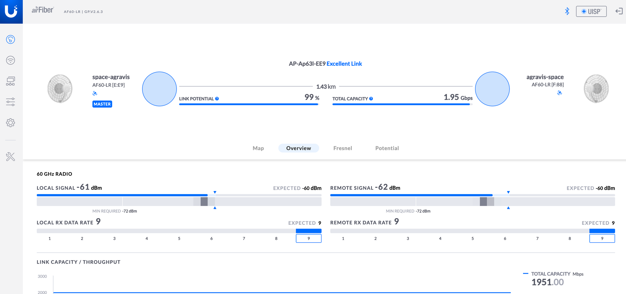626x294 pixels.
Task: Click the UISP button
Action: click(x=591, y=11)
